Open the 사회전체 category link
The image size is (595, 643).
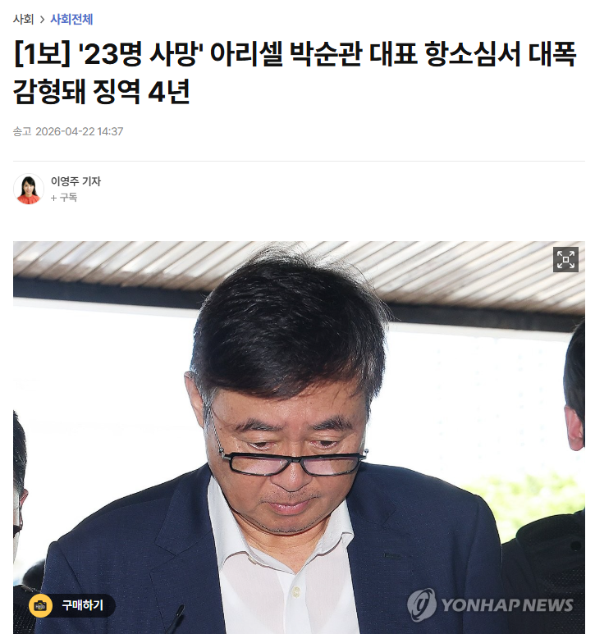click(x=71, y=20)
